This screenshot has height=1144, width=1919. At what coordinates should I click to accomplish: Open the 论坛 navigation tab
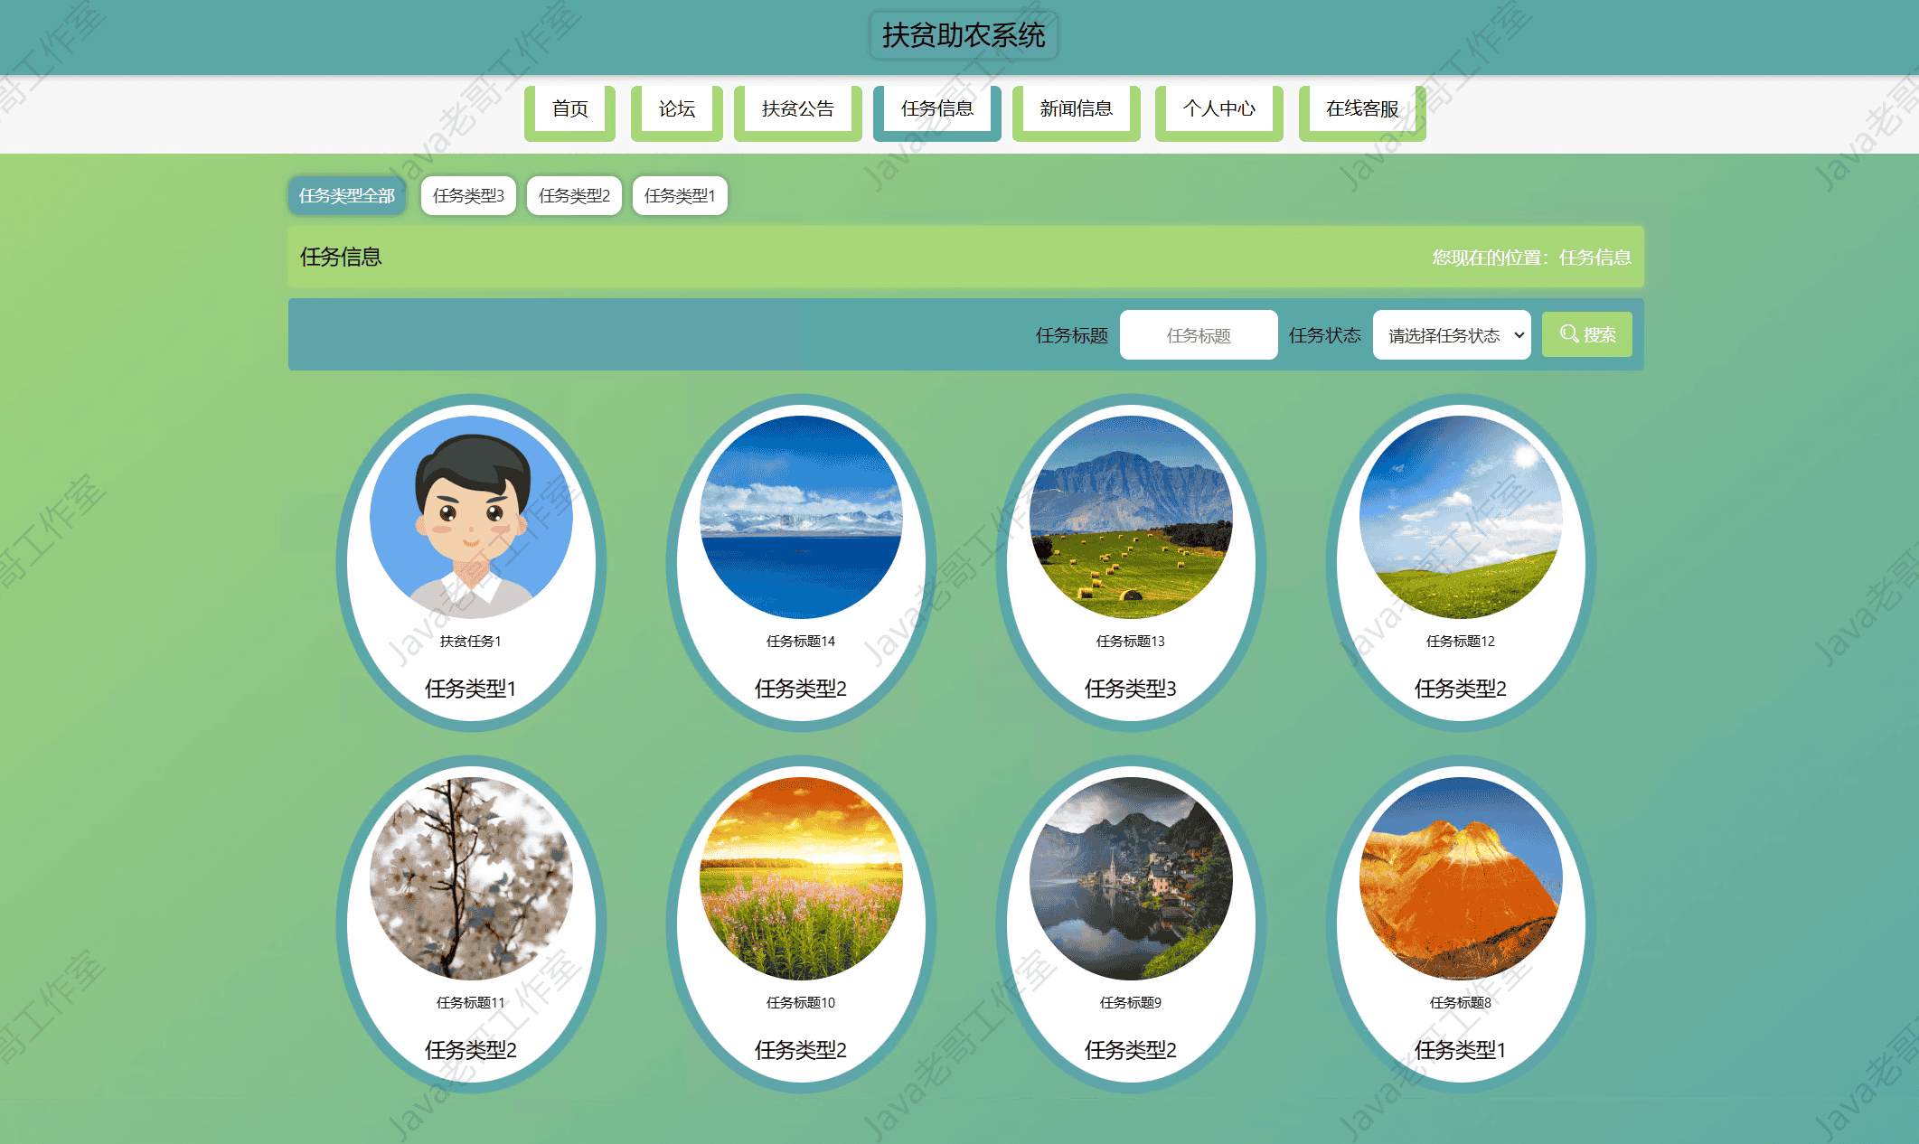[x=676, y=109]
